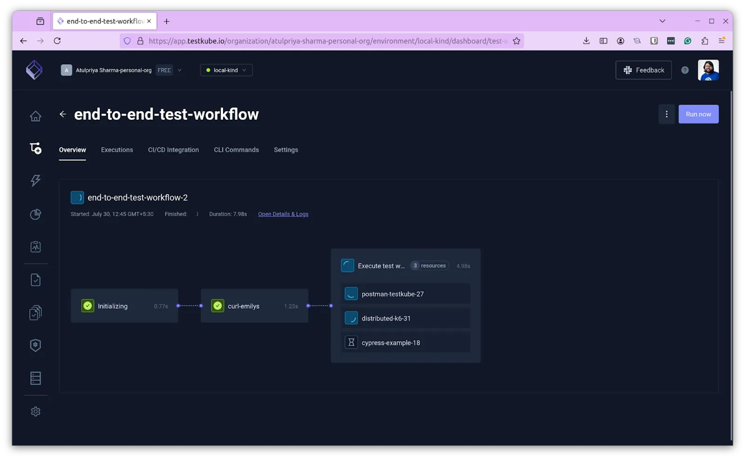This screenshot has width=745, height=459.
Task: Switch to the Executions tab
Action: tap(117, 150)
